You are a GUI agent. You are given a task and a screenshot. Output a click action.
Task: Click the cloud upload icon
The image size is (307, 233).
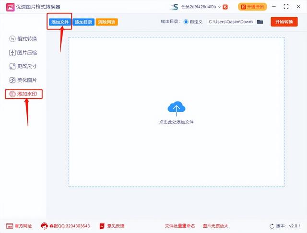click(177, 109)
